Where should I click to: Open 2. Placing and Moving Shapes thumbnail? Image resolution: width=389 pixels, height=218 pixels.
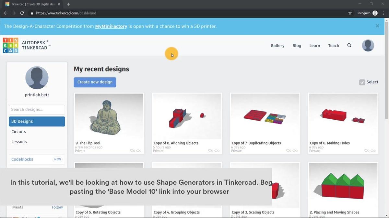coord(343,186)
